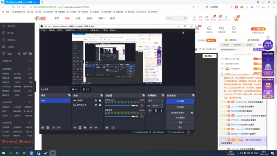This screenshot has height=156, width=277.
Task: Toggle lock on display capture source
Action: point(100,105)
